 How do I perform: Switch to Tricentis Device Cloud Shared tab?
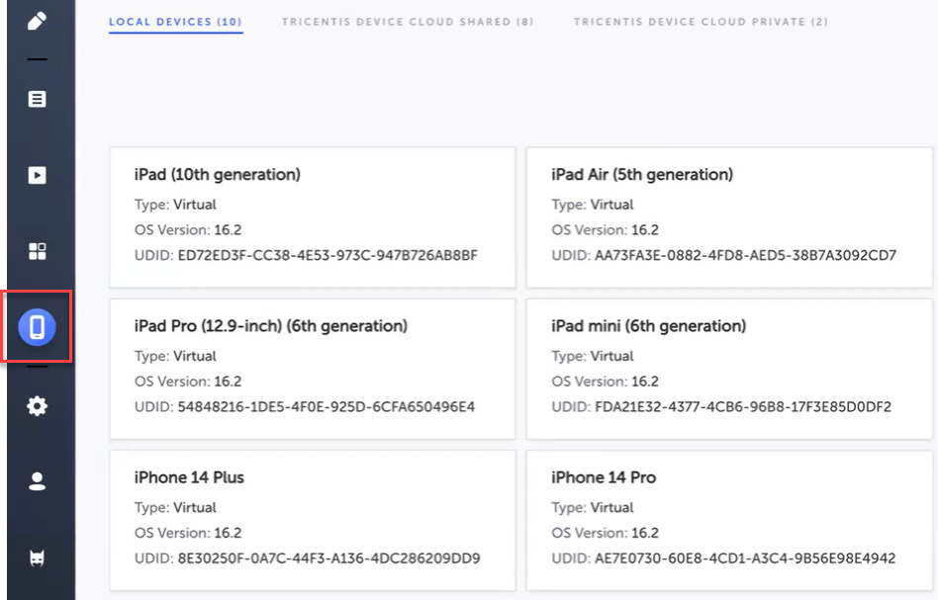(x=407, y=22)
